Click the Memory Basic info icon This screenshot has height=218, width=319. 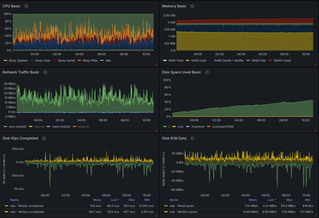click(x=192, y=6)
